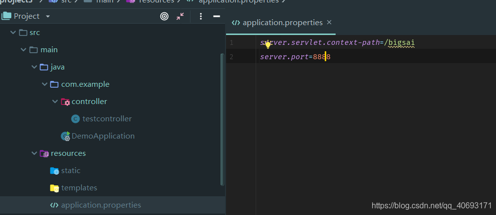The width and height of the screenshot is (496, 215).
Task: Select the src folder in tree
Action: pyautogui.click(x=35, y=33)
